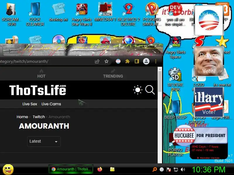Launch the MINECRAFT desktop shortcut
This screenshot has height=175, width=234.
(105, 12)
